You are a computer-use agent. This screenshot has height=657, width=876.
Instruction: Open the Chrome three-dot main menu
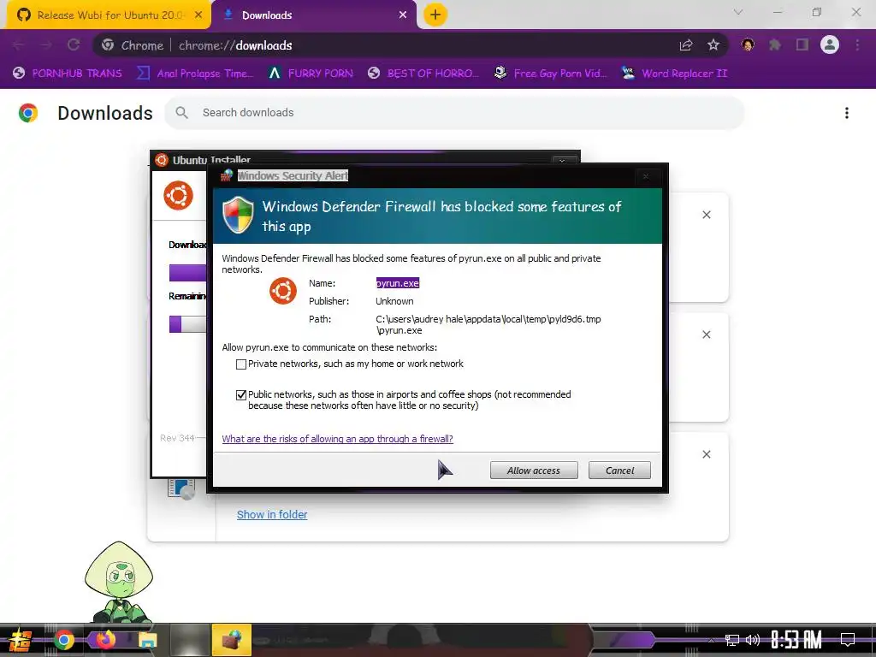click(x=857, y=44)
